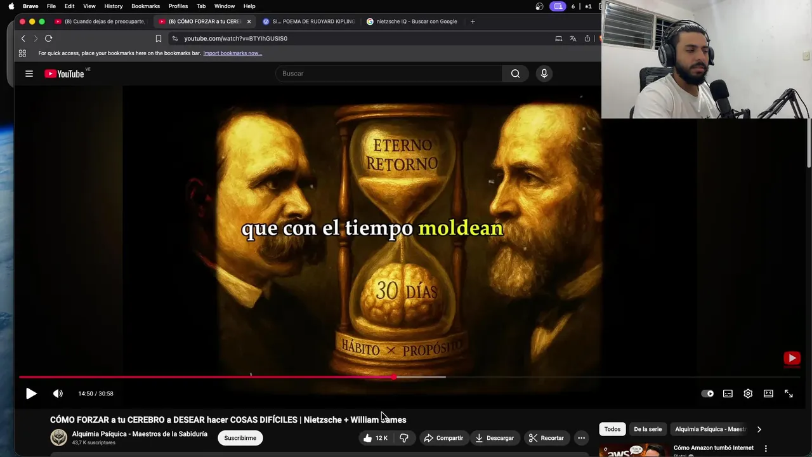Open the Bookmarks menu

click(146, 6)
